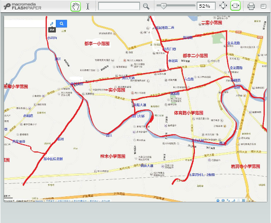Click the 体育路小学范围 label on map
The height and width of the screenshot is (223, 271).
[189, 113]
